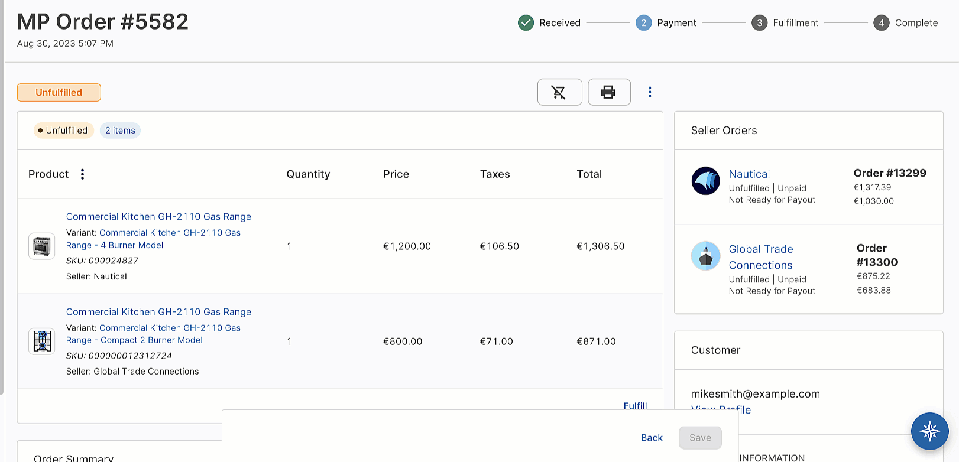Viewport: 959px width, 462px height.
Task: Click the Nautical seller logo
Action: coord(705,181)
